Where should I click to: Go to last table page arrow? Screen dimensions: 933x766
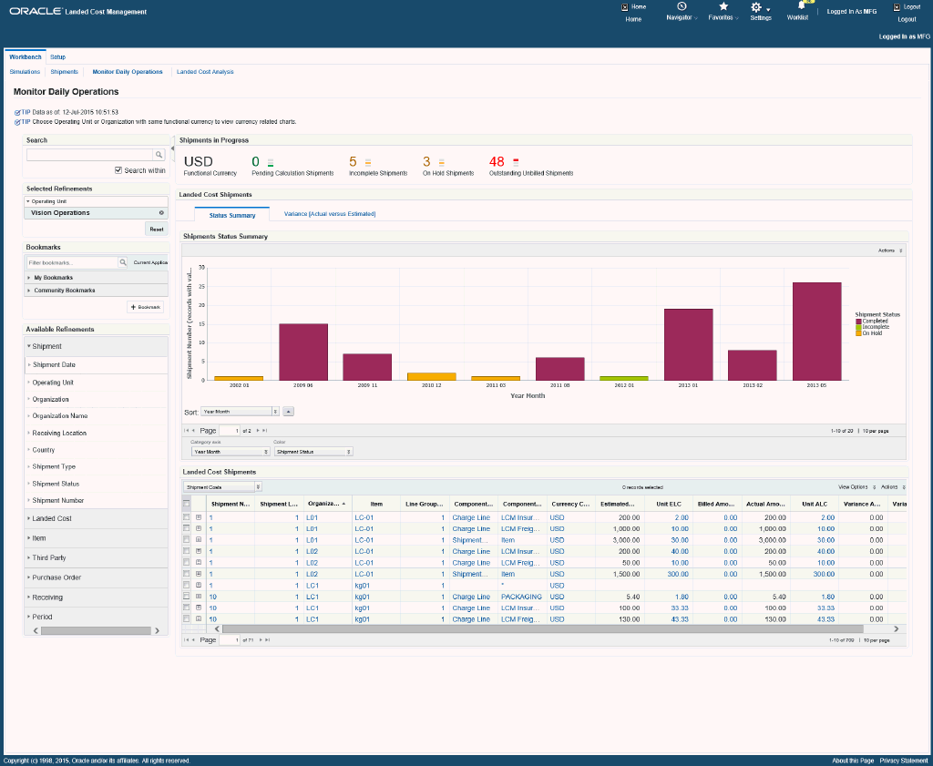[267, 640]
